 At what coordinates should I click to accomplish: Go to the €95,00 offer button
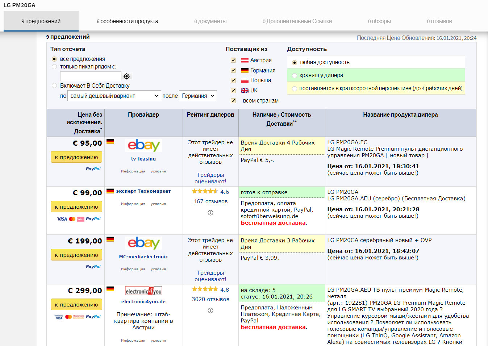[76, 157]
